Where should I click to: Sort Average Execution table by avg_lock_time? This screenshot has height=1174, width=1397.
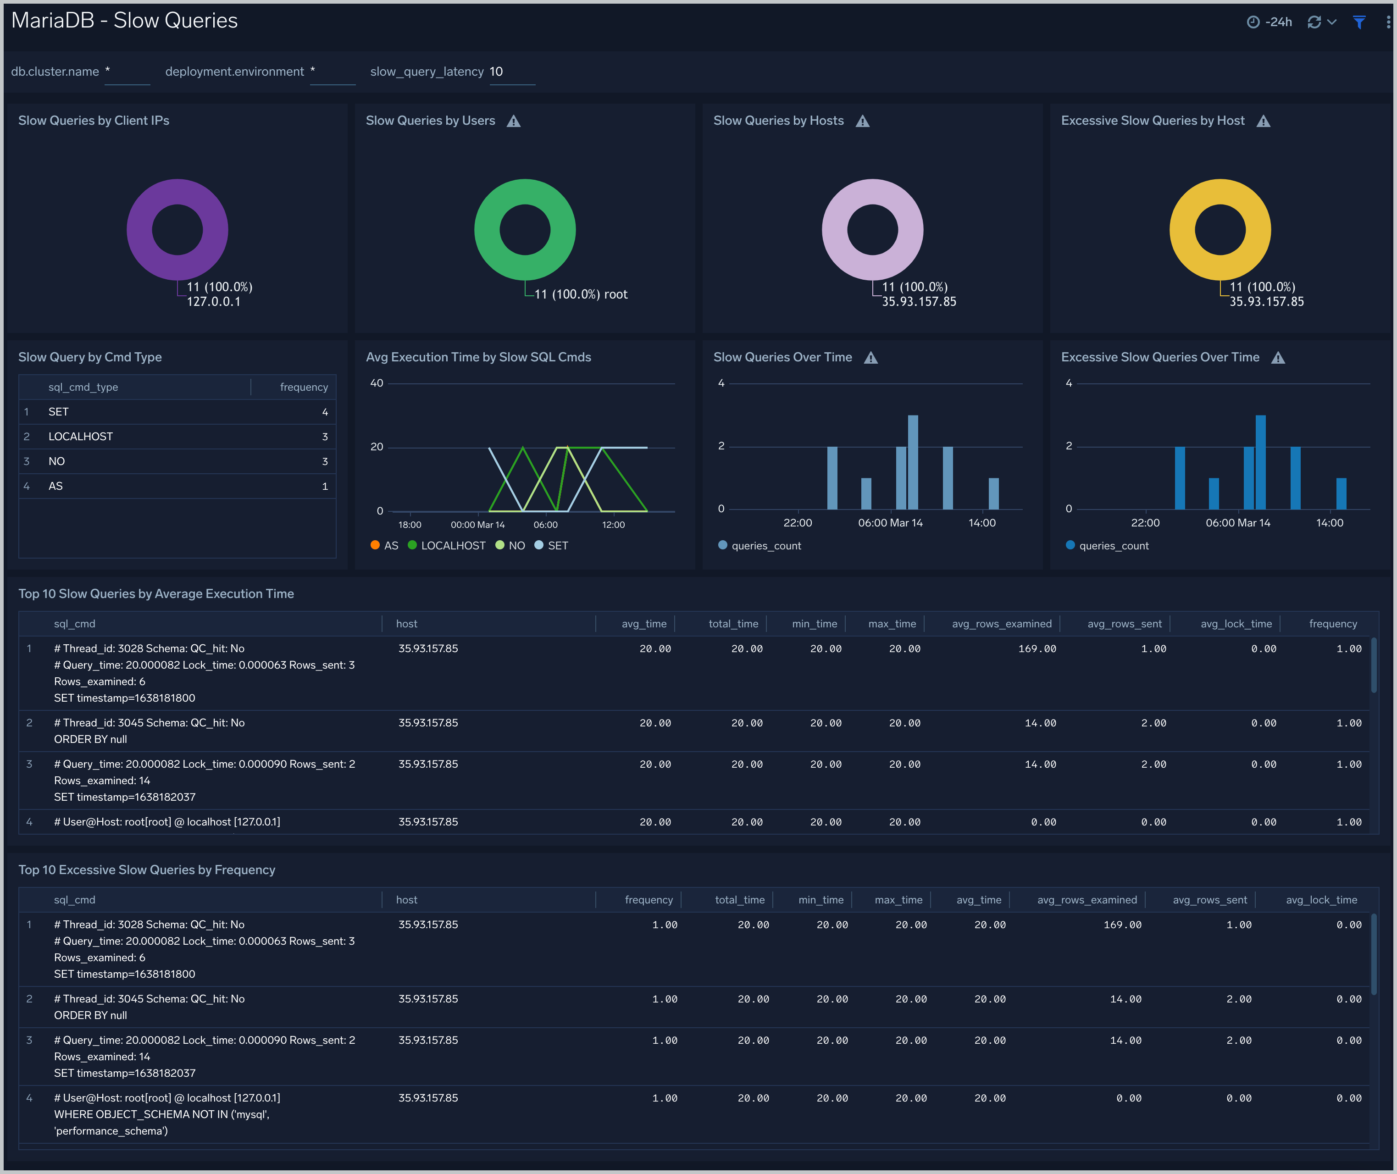pyautogui.click(x=1236, y=624)
